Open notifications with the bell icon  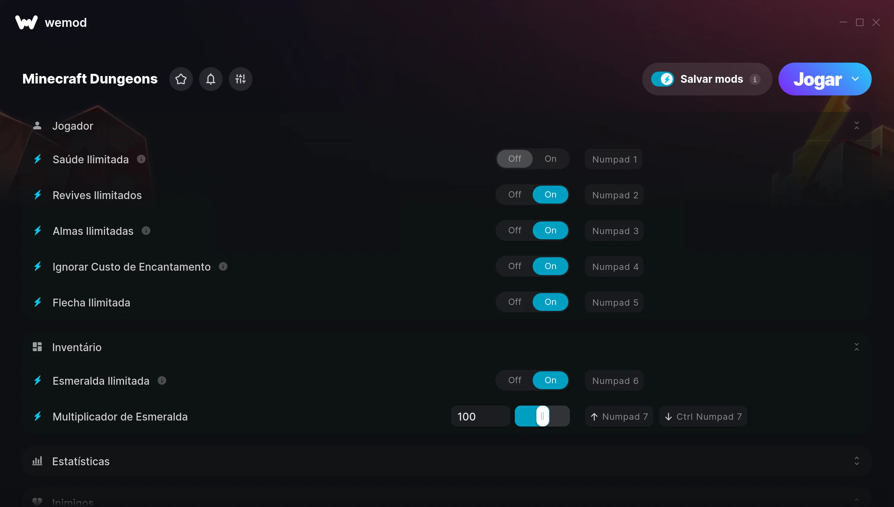(211, 79)
